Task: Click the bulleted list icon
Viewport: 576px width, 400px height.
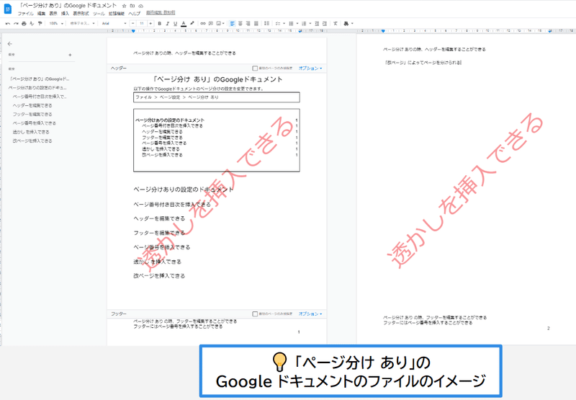Action: [291, 24]
